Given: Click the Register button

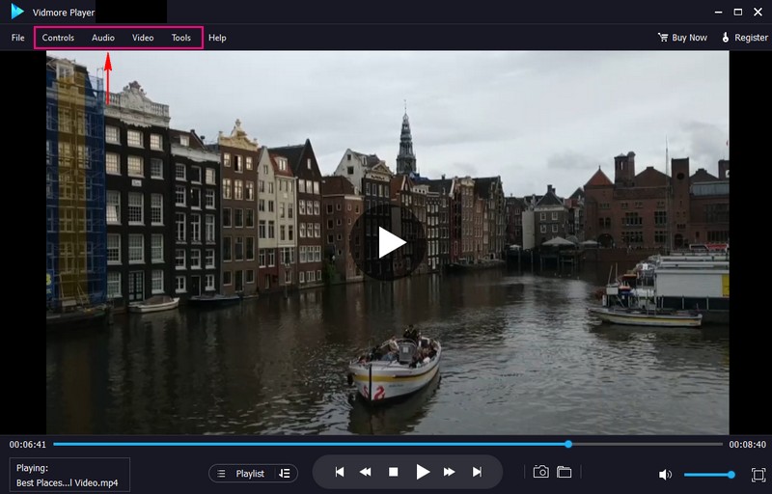Looking at the screenshot, I should click(x=744, y=38).
